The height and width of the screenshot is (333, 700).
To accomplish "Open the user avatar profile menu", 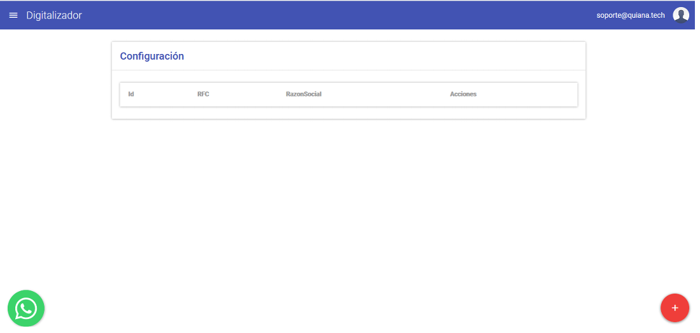I will click(x=681, y=15).
